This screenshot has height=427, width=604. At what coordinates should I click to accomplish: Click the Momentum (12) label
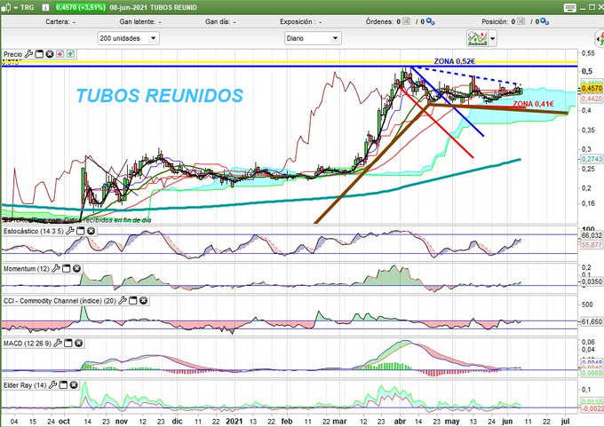pyautogui.click(x=27, y=268)
